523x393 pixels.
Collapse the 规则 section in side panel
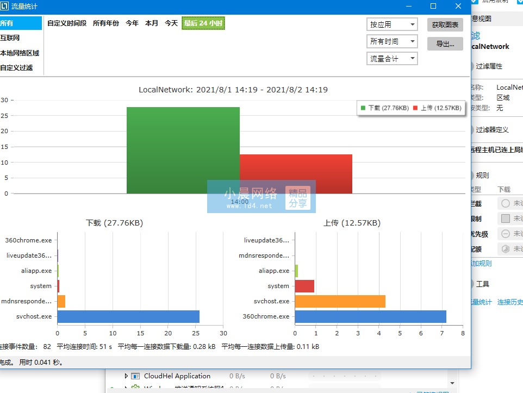coord(472,176)
